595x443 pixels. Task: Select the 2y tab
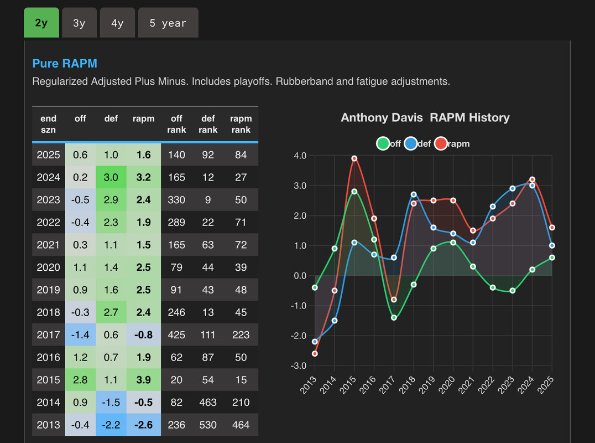(x=41, y=23)
